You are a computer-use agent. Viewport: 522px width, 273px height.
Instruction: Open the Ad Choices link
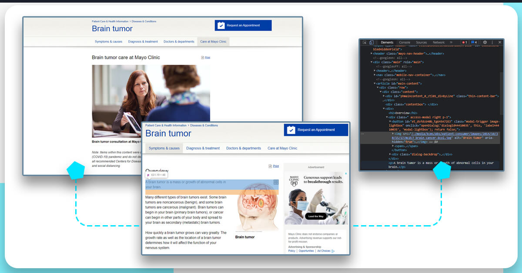(x=324, y=251)
